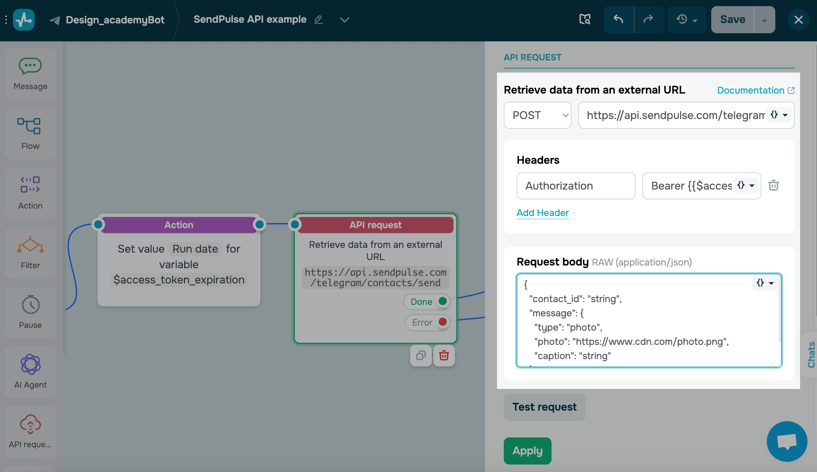Open the version history dropdown

(686, 20)
